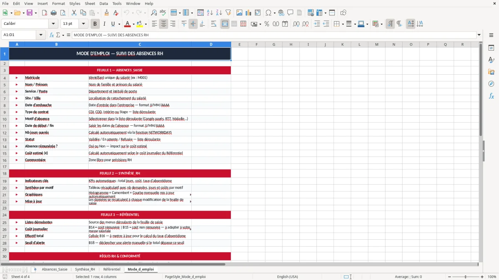Open Print Preview from the toolbar
Image resolution: width=499 pixels, height=280 pixels.
click(62, 13)
